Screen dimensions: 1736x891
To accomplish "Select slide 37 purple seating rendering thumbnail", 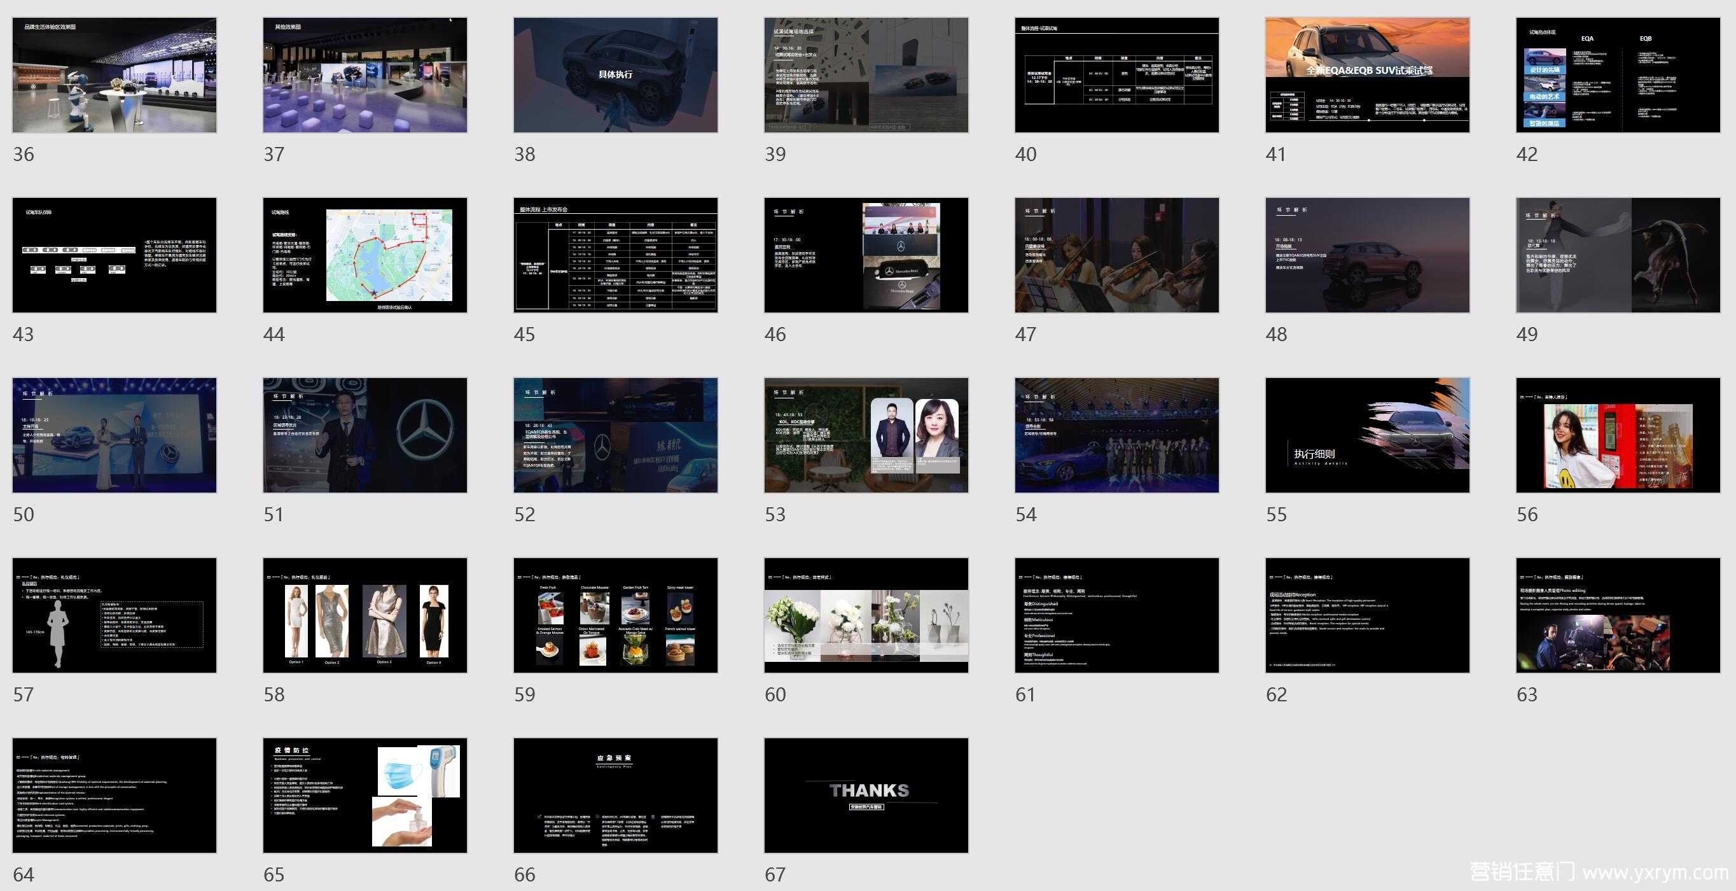I will (x=365, y=75).
